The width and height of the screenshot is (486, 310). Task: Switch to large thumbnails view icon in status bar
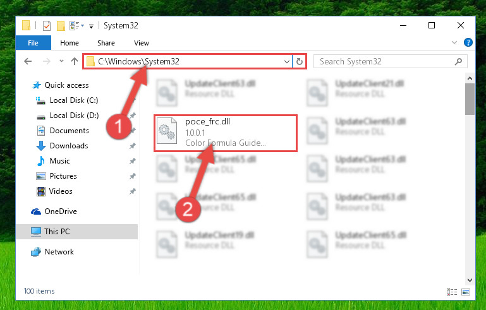466,292
